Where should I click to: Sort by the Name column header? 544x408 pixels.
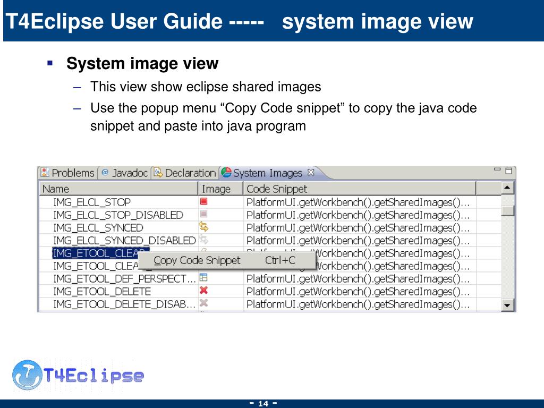pyautogui.click(x=118, y=189)
